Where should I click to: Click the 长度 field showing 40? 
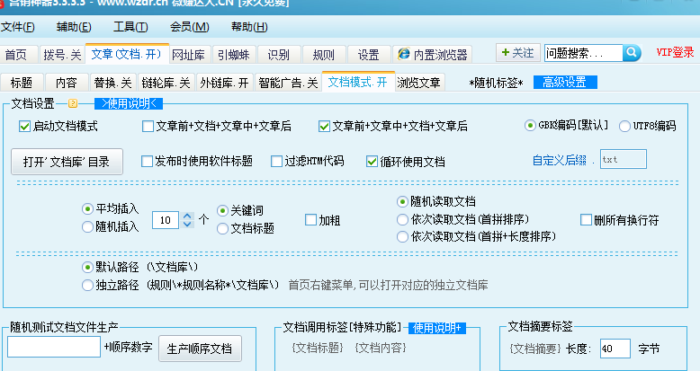click(615, 349)
